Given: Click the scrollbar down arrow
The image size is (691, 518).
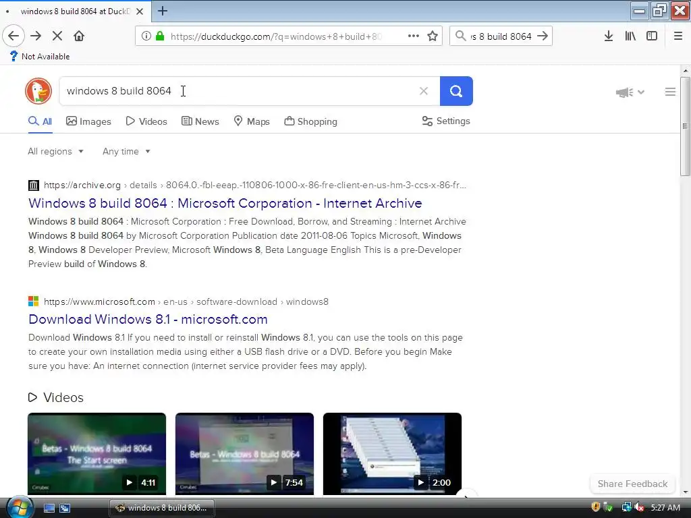Looking at the screenshot, I should click(686, 492).
